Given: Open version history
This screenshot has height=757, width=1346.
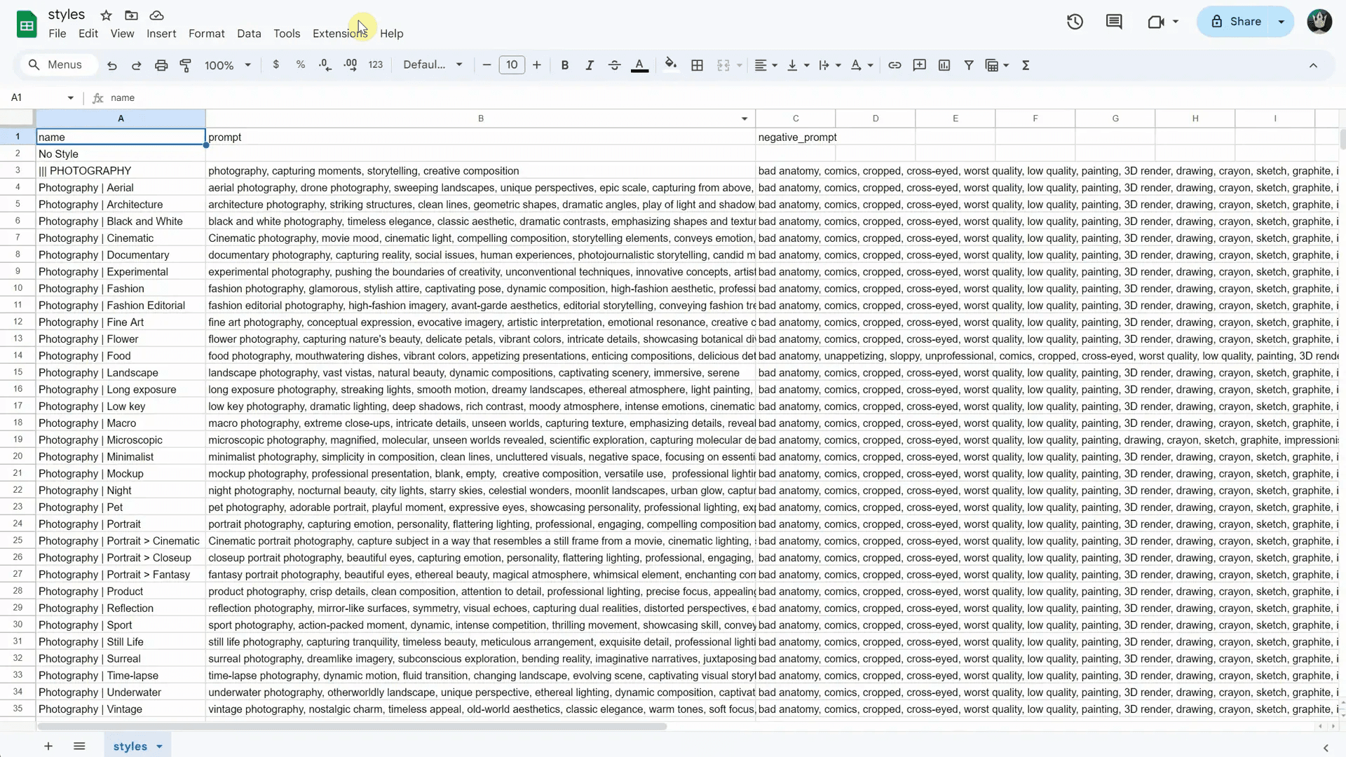Looking at the screenshot, I should point(1075,22).
